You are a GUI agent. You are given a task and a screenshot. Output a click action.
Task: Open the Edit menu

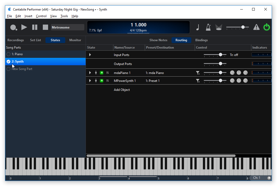(18, 16)
